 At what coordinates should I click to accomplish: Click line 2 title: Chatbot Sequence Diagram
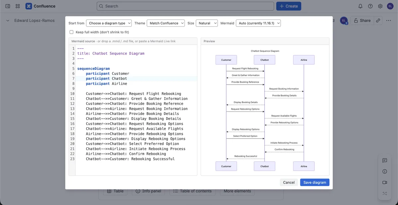click(x=111, y=53)
